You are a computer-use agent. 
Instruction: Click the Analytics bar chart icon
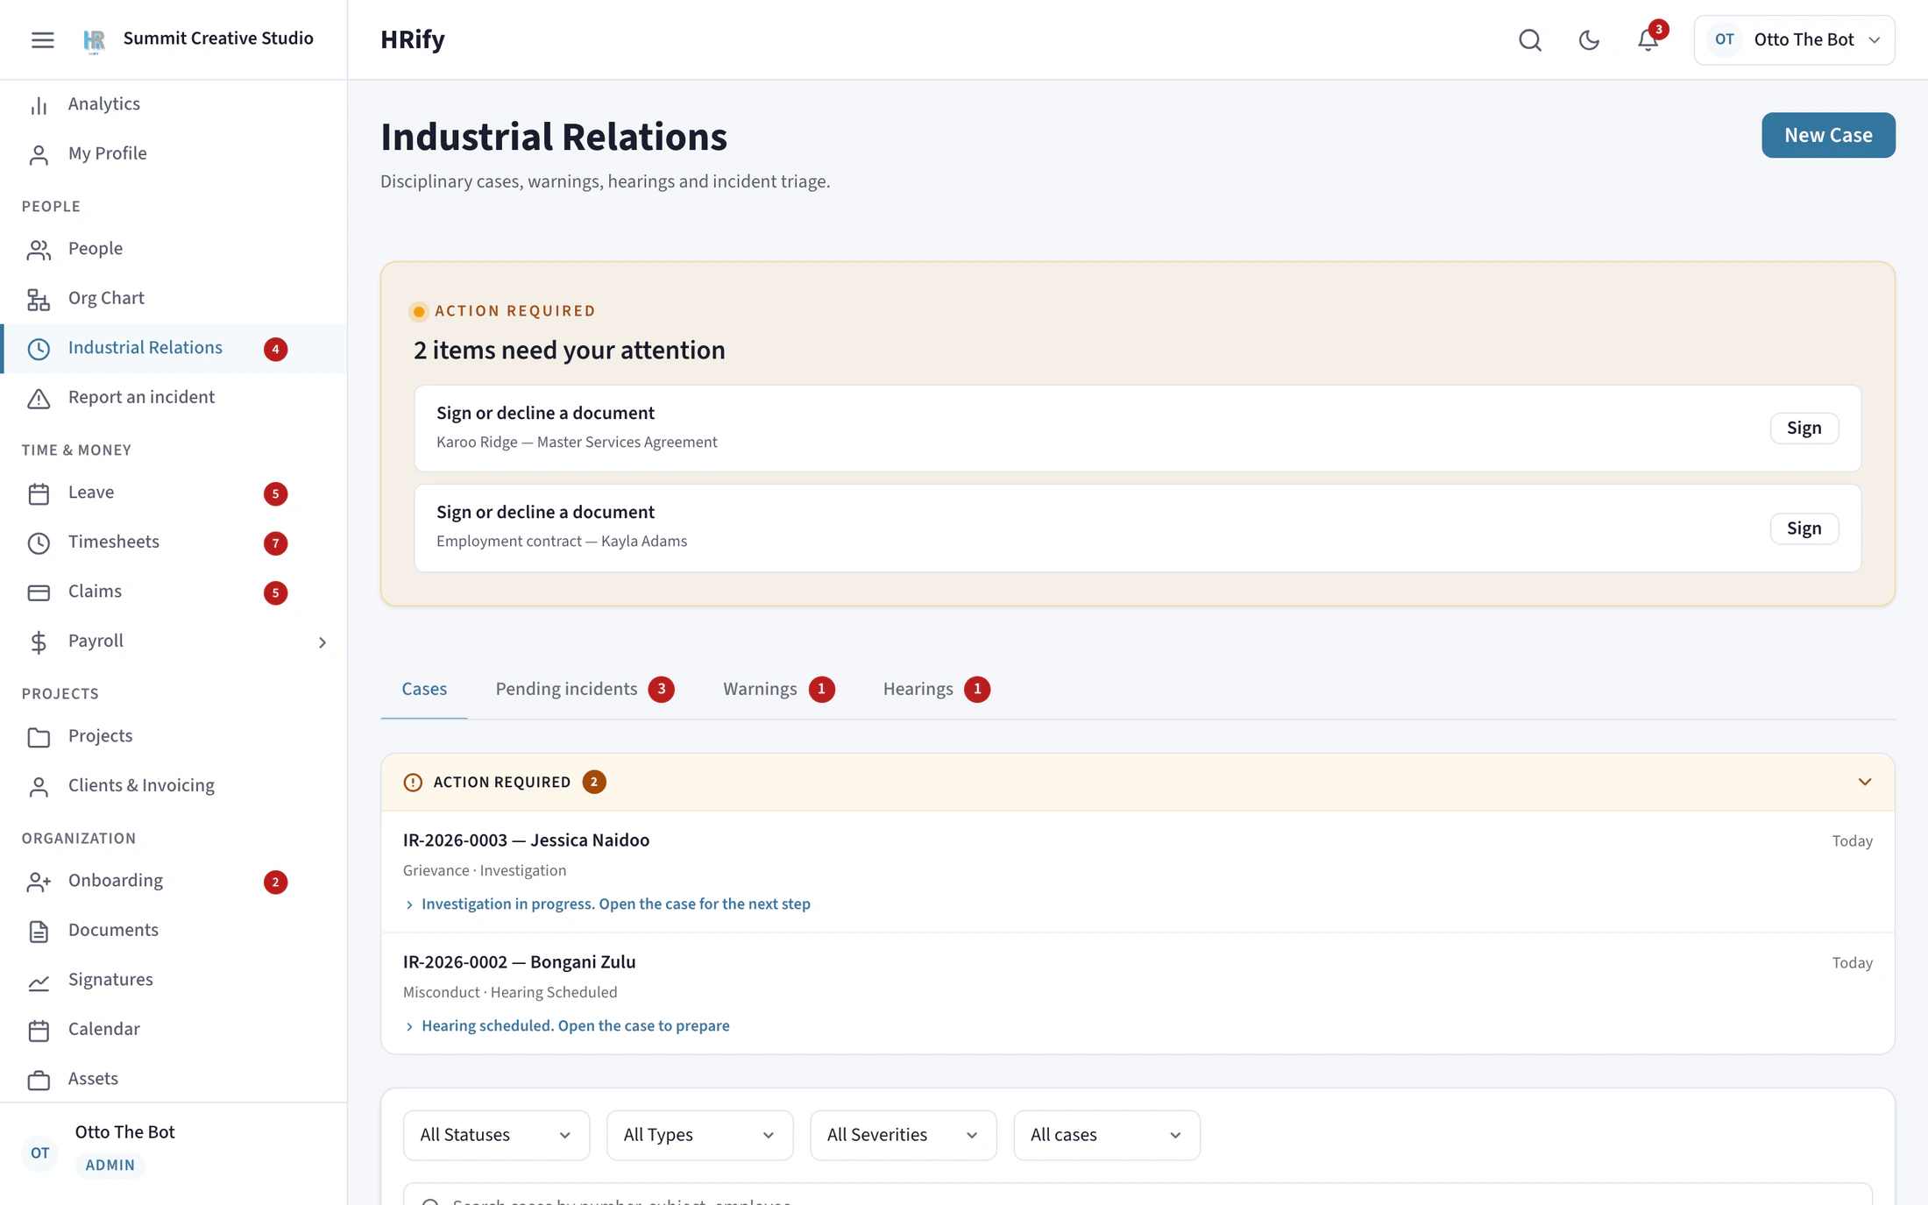click(x=39, y=104)
